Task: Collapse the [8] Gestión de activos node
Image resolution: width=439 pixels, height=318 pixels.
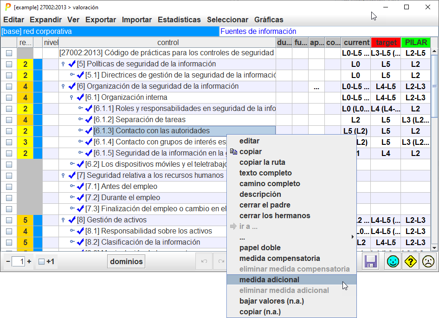Action: (x=63, y=220)
